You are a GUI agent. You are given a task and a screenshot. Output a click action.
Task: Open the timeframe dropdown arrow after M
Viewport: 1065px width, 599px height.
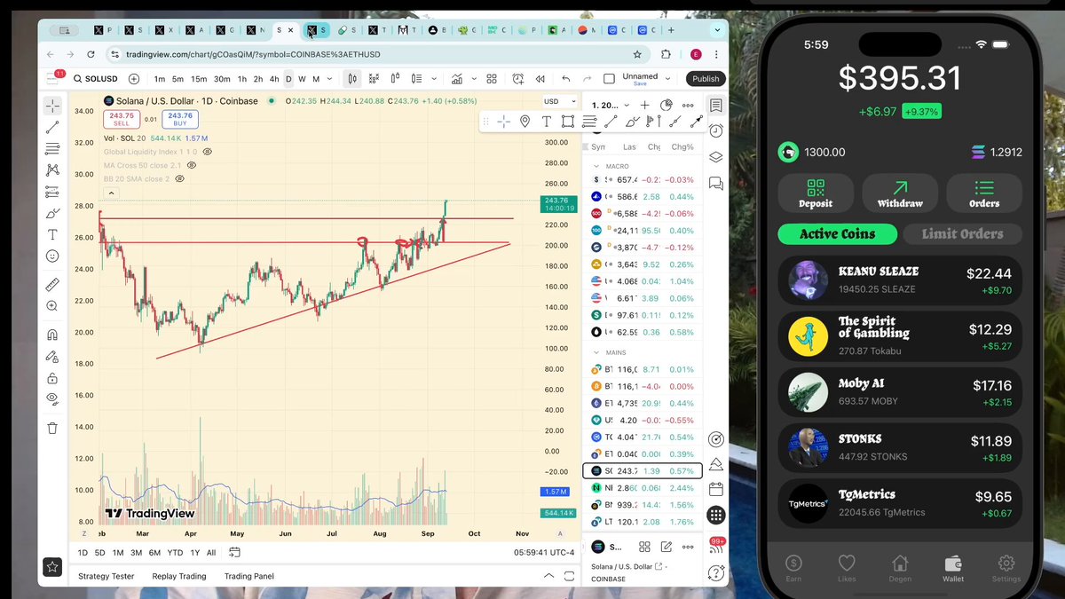point(330,79)
